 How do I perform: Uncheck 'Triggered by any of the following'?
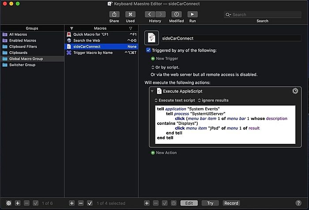click(x=148, y=50)
